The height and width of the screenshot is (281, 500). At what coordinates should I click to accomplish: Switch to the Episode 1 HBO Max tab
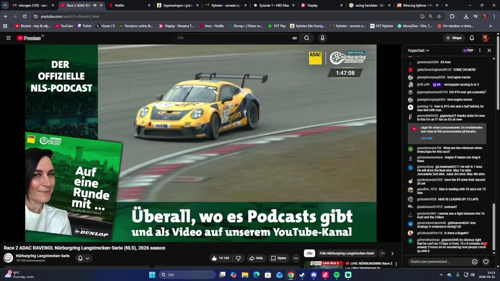(x=274, y=5)
